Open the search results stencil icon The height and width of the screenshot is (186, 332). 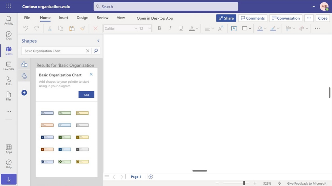[24, 76]
